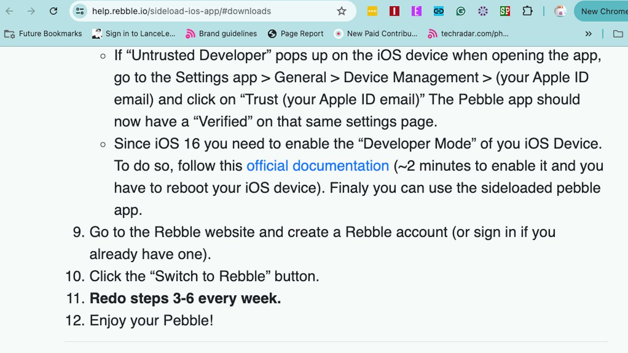The height and width of the screenshot is (353, 628).
Task: Go forward to the next page
Action: 31,11
